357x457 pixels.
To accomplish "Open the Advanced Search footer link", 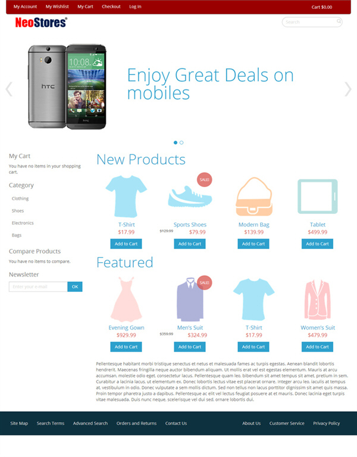I will pyautogui.click(x=90, y=423).
